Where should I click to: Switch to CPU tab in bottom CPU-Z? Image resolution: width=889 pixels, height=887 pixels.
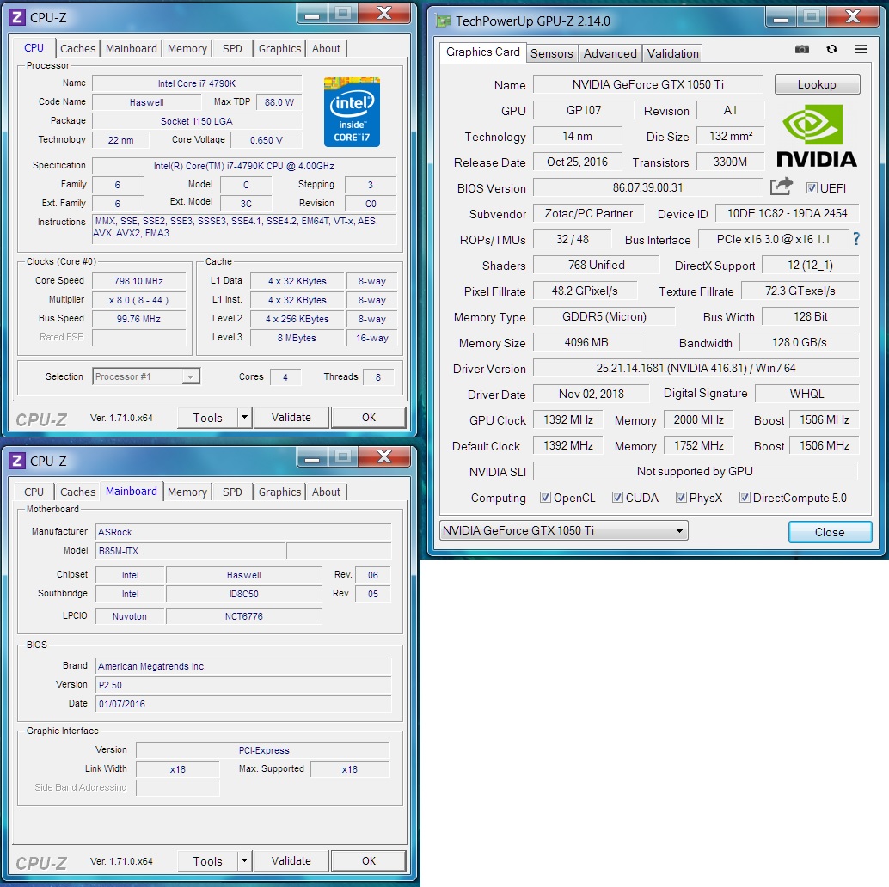(x=34, y=492)
